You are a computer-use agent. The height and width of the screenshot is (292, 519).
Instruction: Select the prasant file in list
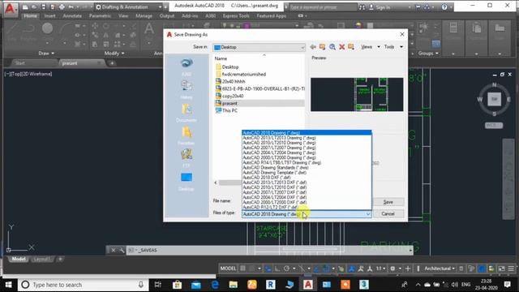(259, 103)
